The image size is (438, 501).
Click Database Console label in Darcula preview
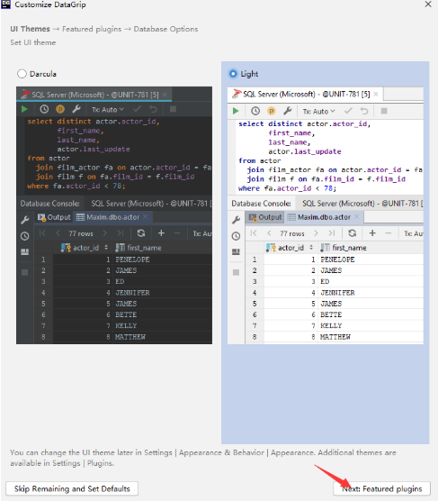49,204
